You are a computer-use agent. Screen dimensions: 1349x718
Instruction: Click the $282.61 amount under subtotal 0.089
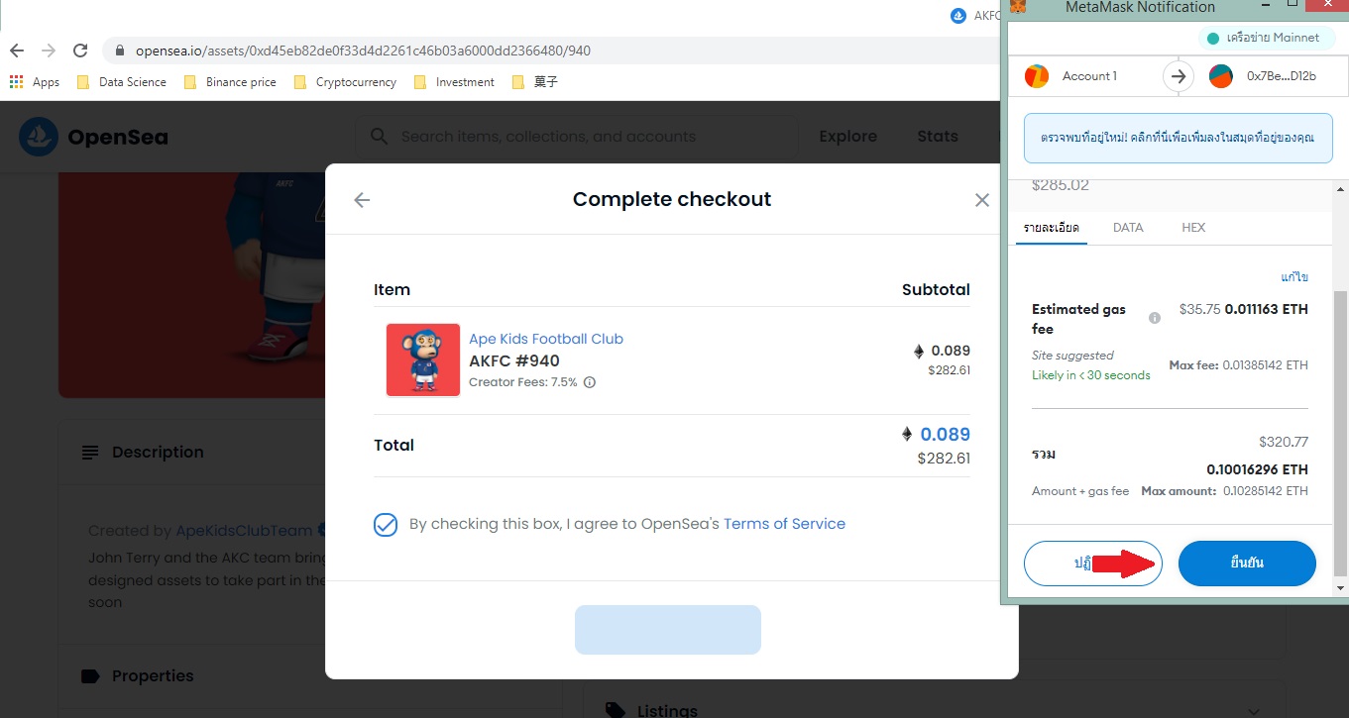[x=949, y=370]
